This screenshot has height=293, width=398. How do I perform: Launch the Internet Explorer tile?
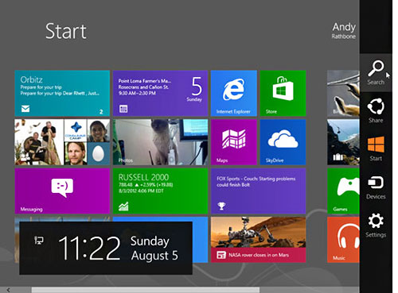(x=234, y=93)
